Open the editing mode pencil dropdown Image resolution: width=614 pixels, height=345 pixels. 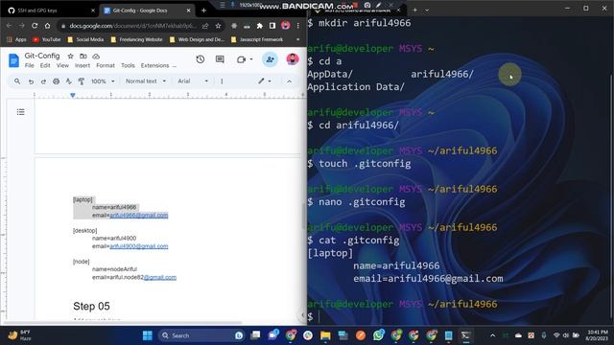click(x=265, y=80)
